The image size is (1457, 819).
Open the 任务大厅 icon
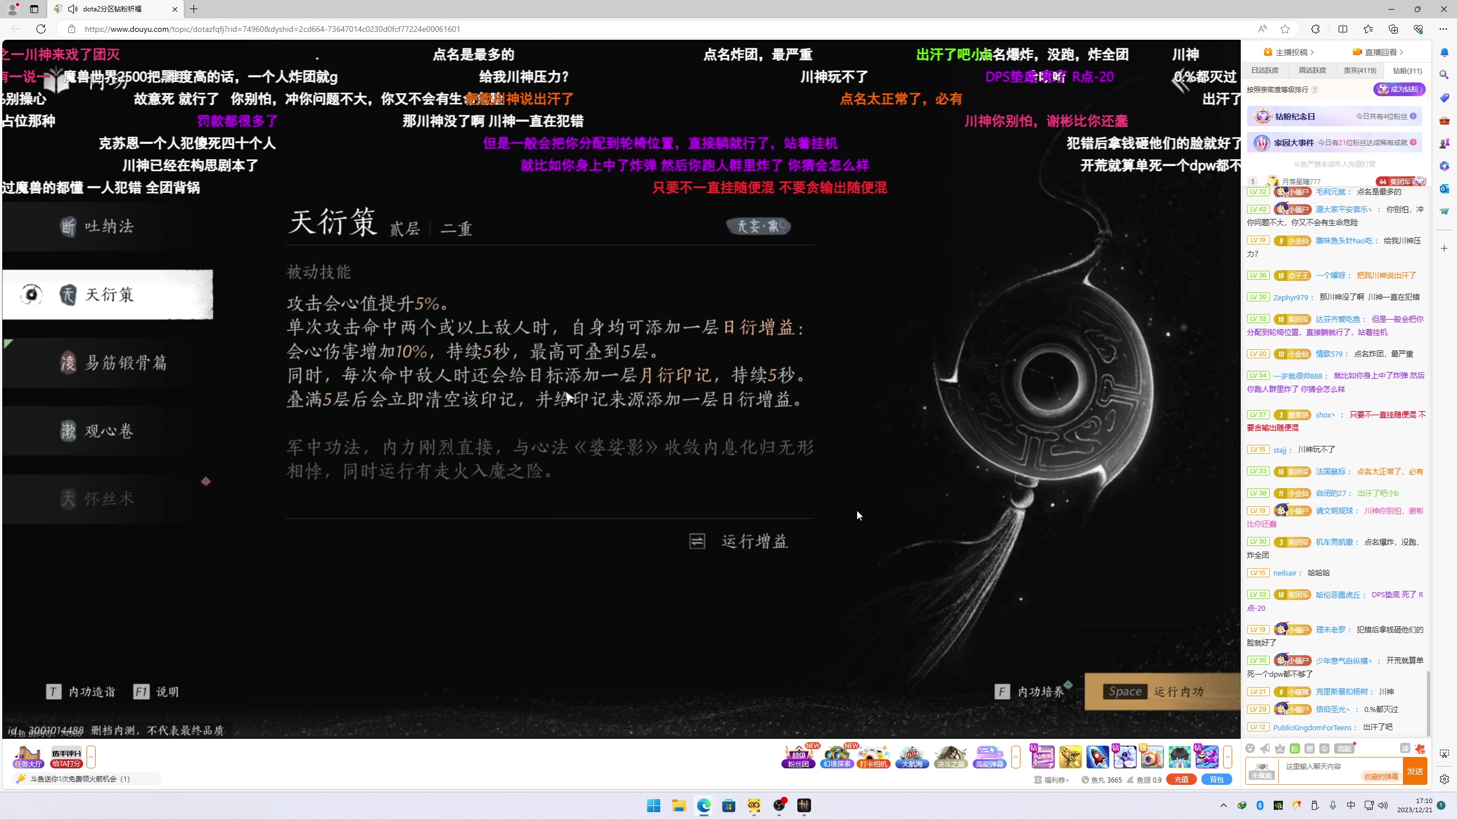pos(28,757)
